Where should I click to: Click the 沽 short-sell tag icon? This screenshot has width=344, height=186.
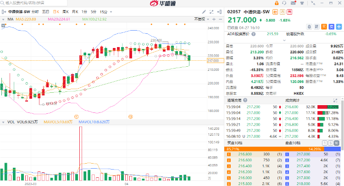[283, 12]
